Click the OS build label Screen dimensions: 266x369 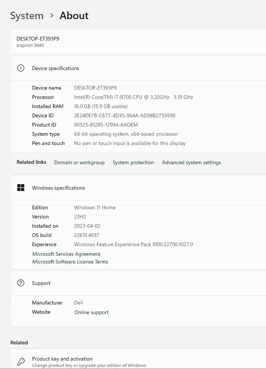[x=42, y=235]
